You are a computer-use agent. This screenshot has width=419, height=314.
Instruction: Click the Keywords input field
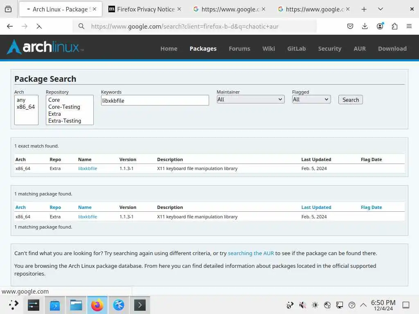(x=155, y=101)
